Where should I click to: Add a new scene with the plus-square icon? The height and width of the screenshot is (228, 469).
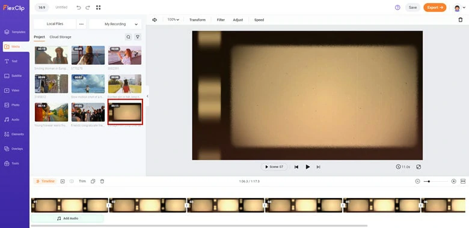[63, 181]
